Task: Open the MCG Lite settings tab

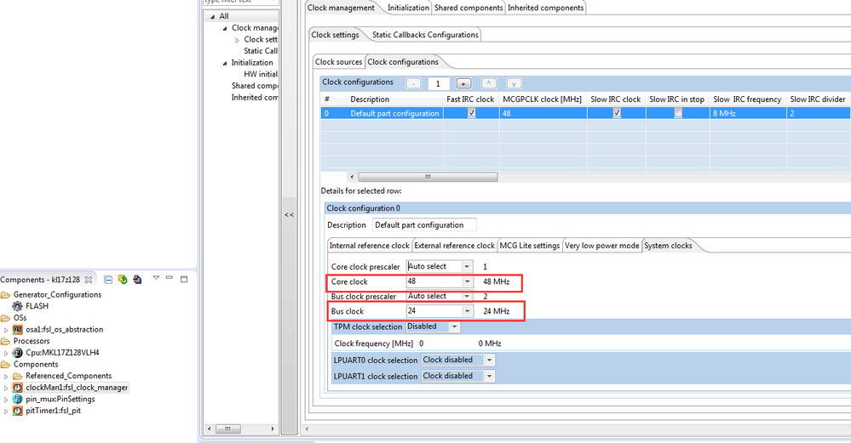Action: [x=530, y=246]
